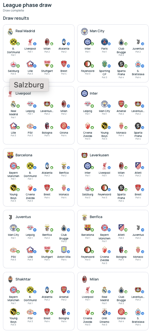The image size is (151, 333).
Task: Open the Man City card title
Action: (97, 31)
